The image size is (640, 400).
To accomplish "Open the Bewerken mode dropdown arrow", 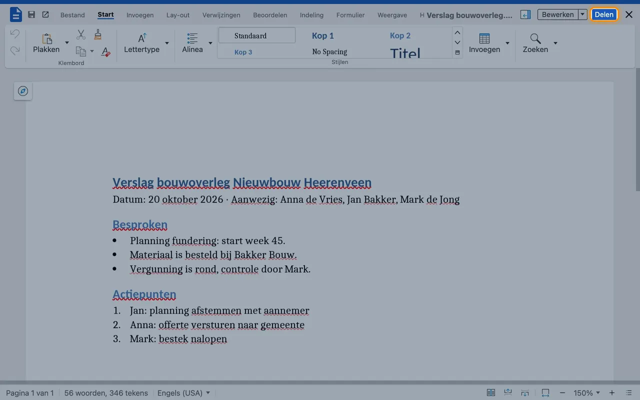I will pyautogui.click(x=582, y=14).
